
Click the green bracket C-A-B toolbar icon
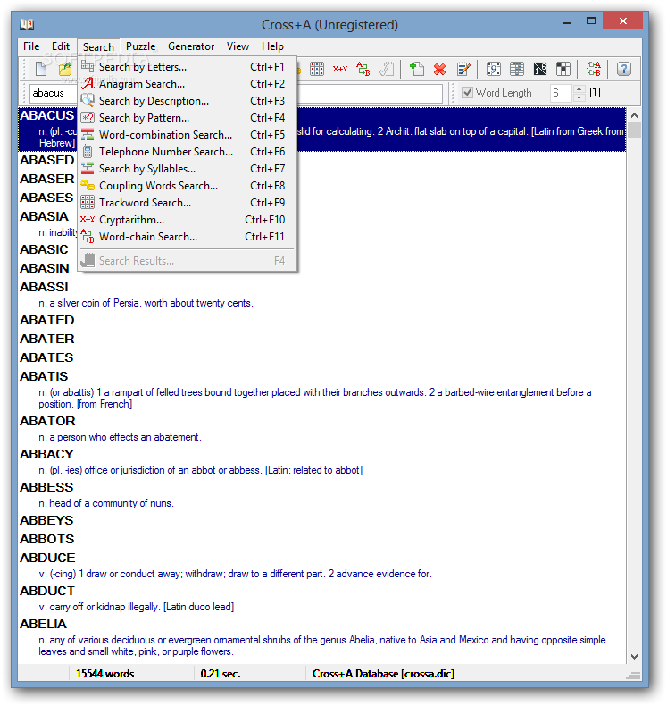click(x=594, y=69)
